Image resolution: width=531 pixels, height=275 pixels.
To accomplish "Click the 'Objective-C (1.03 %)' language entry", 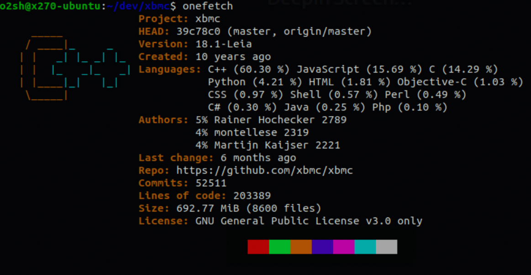I will click(x=460, y=82).
